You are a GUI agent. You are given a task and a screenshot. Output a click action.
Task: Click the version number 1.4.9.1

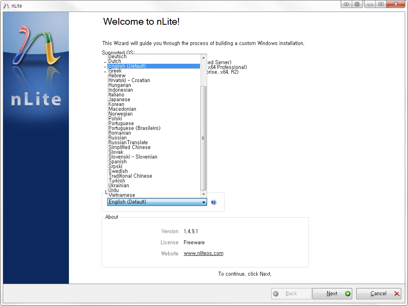click(x=191, y=231)
